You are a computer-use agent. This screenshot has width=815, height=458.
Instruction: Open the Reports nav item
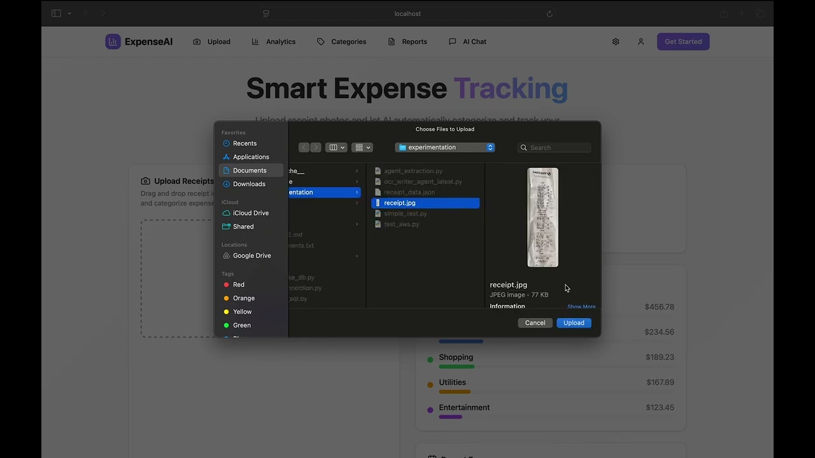point(407,41)
